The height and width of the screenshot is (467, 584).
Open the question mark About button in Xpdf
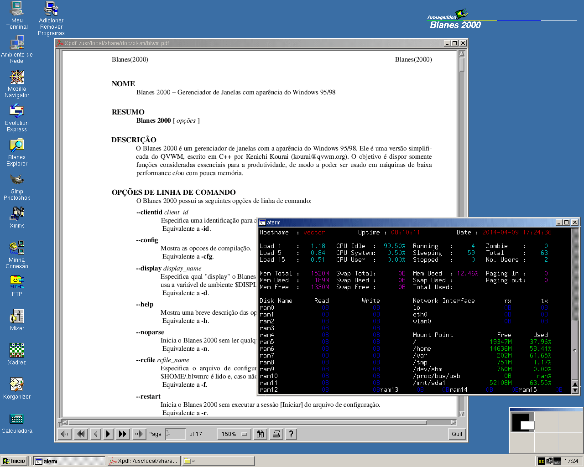click(291, 434)
